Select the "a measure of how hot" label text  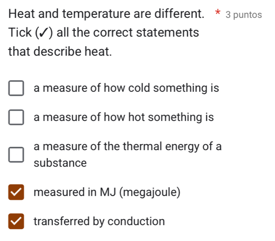click(124, 117)
